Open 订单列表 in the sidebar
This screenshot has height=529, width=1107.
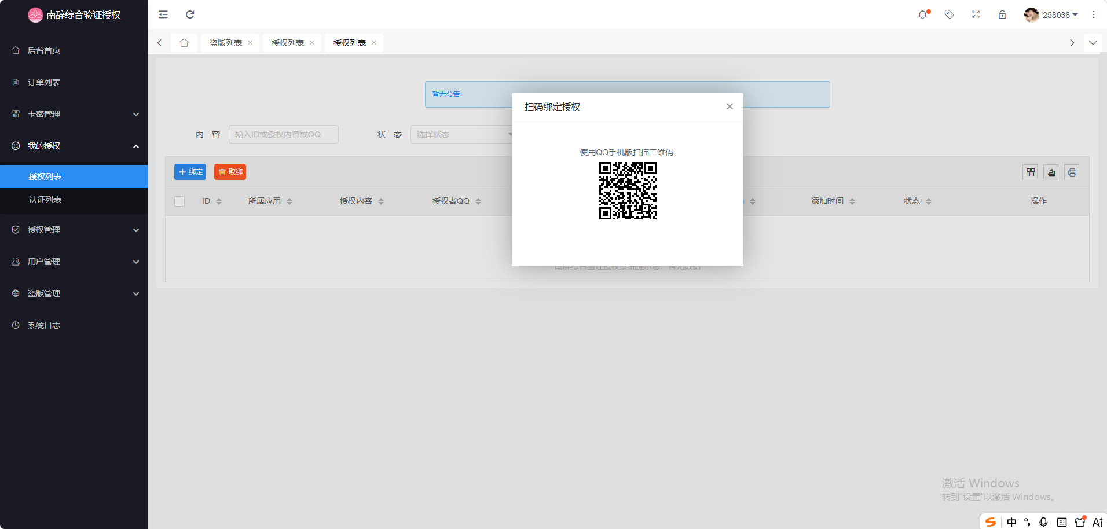[74, 82]
